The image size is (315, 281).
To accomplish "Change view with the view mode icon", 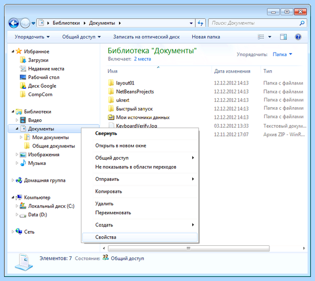I will click(x=261, y=37).
